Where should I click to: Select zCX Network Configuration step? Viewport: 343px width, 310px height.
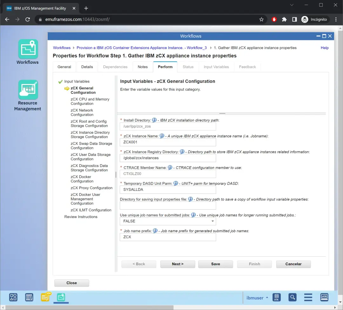pos(82,112)
